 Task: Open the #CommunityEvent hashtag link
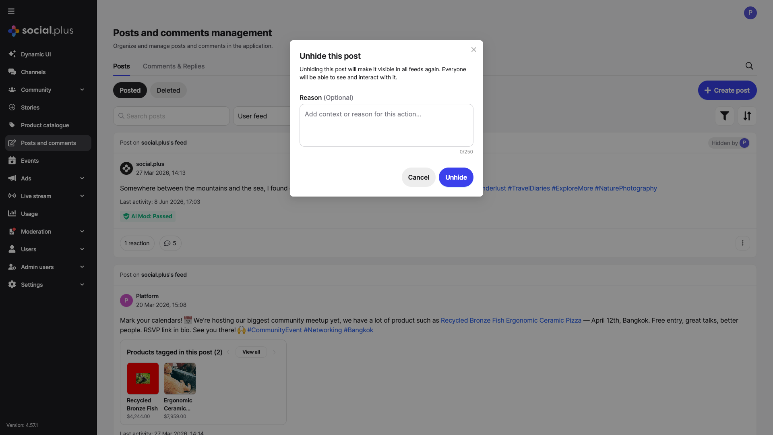pos(275,330)
